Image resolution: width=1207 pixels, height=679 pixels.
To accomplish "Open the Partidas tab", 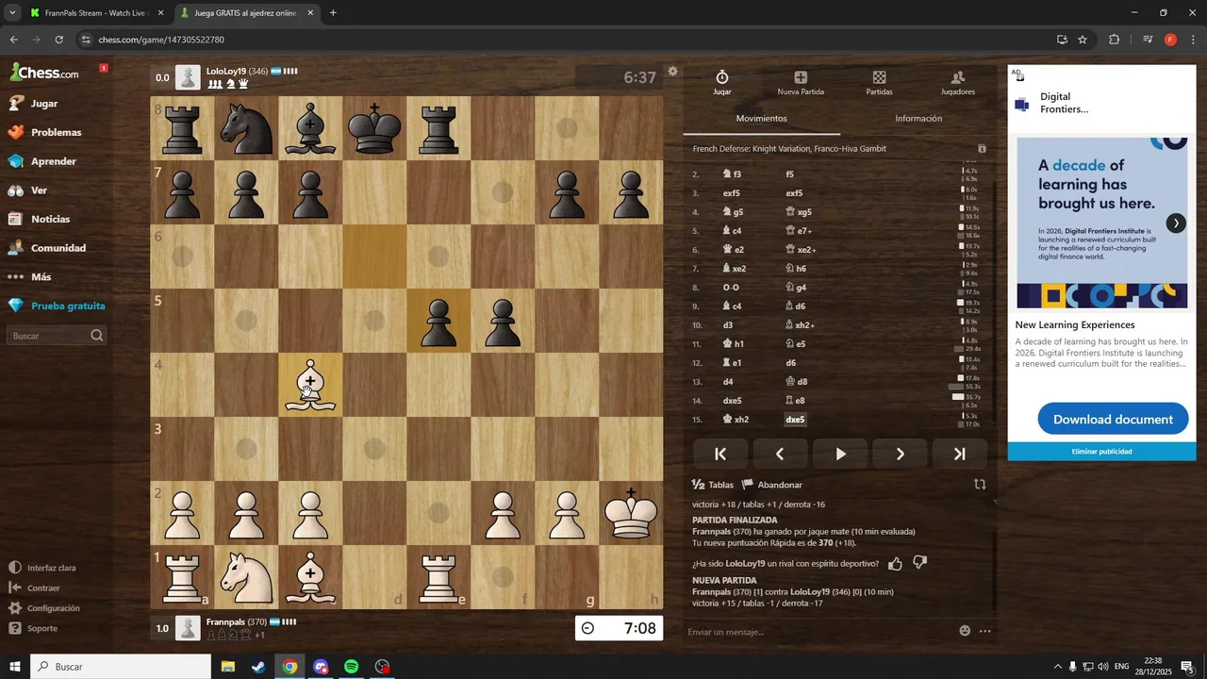I will [x=879, y=83].
